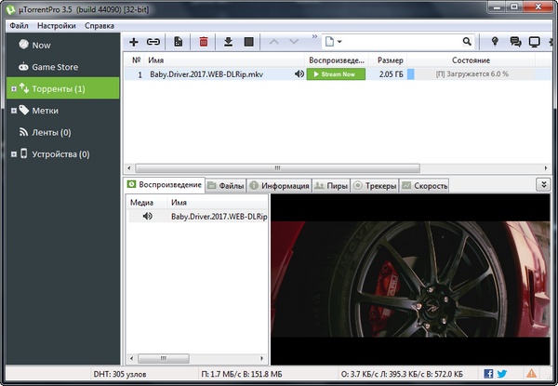Switch to the Файлы tab
Screen dimensions: 558x386
click(x=225, y=186)
